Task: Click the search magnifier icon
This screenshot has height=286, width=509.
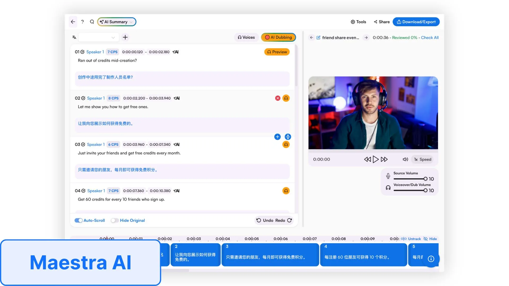Action: pyautogui.click(x=92, y=22)
